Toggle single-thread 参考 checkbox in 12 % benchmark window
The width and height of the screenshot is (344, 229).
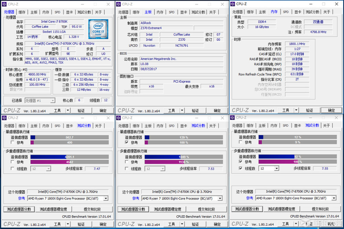click(x=241, y=142)
